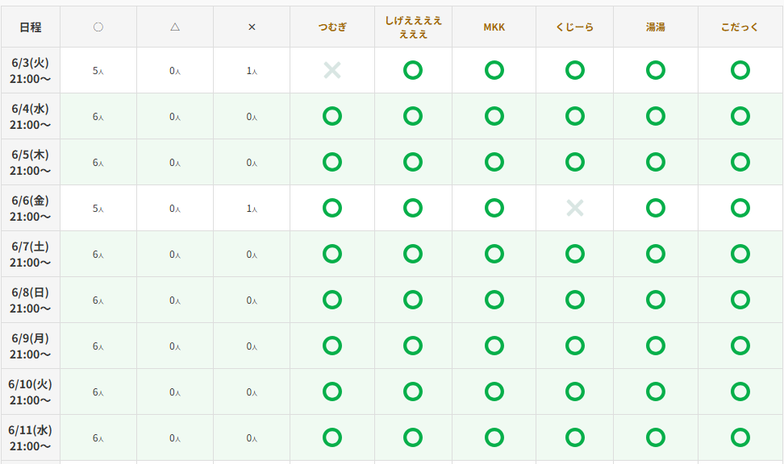Click the X symbol column header
Screen dimensions: 784x464
pyautogui.click(x=252, y=27)
